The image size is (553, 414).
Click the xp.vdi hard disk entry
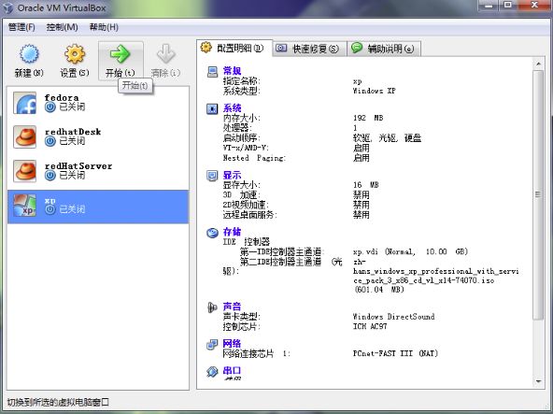[x=410, y=251]
